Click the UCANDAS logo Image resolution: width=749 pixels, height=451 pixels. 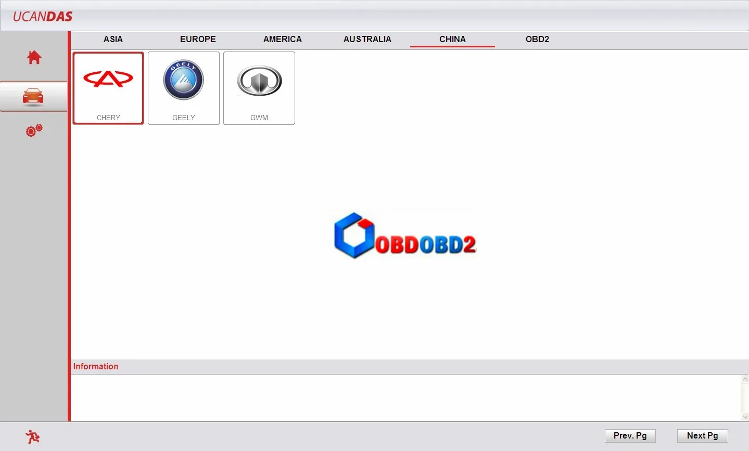coord(43,17)
